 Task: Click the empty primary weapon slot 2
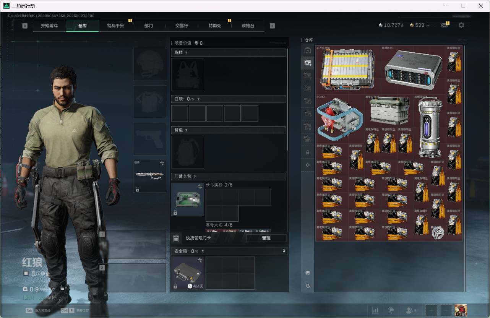coord(132,278)
